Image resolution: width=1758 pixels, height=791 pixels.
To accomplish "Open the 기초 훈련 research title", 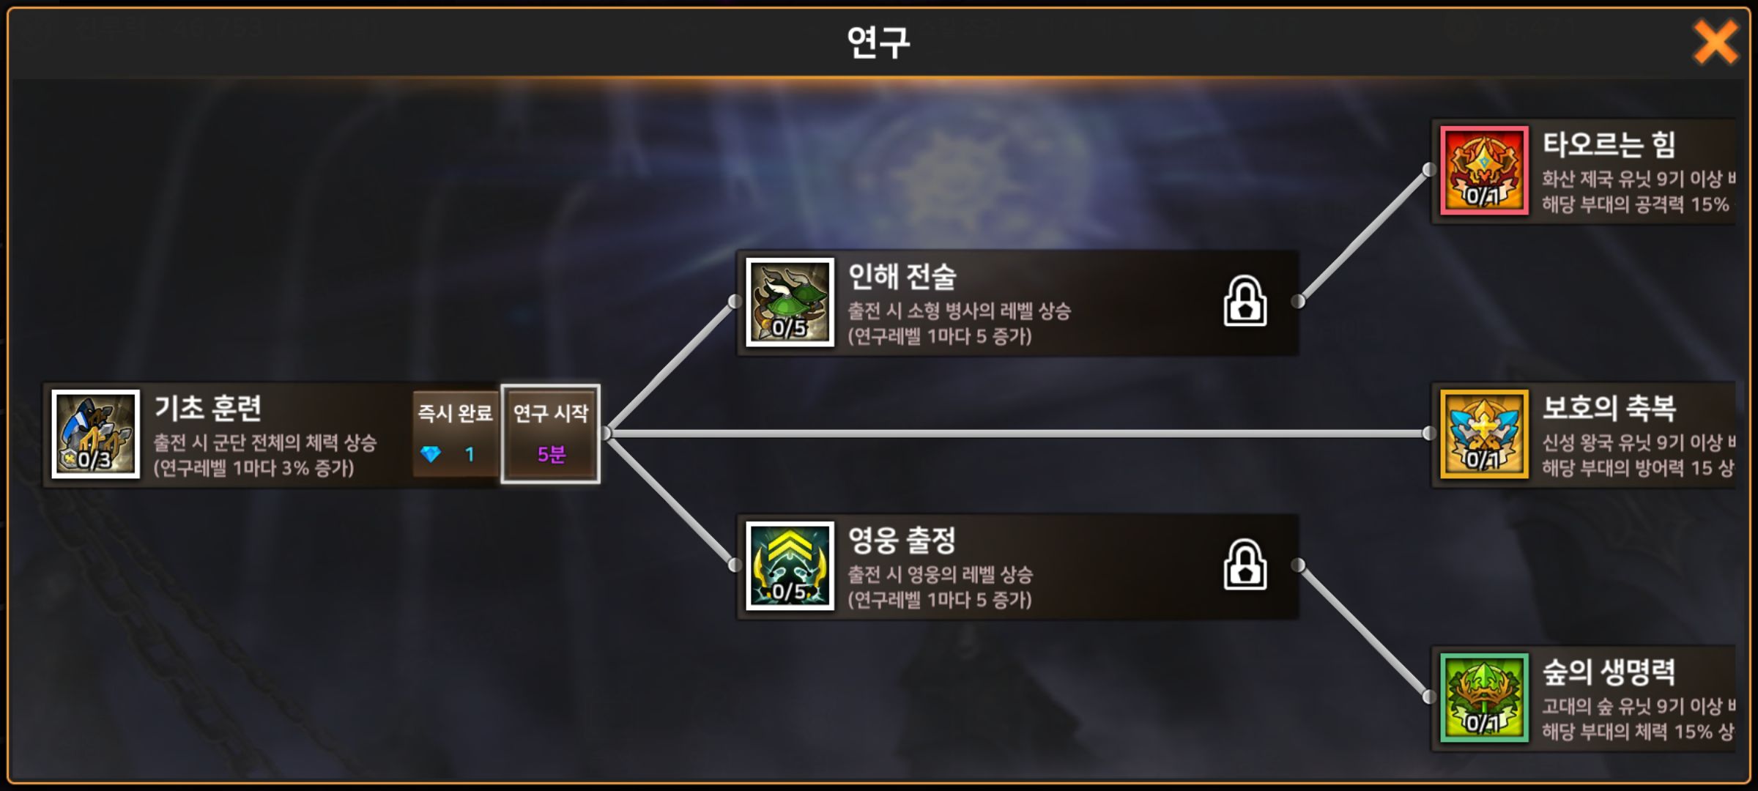I will [207, 409].
